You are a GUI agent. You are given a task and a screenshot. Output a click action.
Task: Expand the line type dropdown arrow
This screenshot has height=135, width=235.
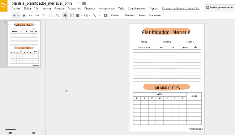point(99,16)
